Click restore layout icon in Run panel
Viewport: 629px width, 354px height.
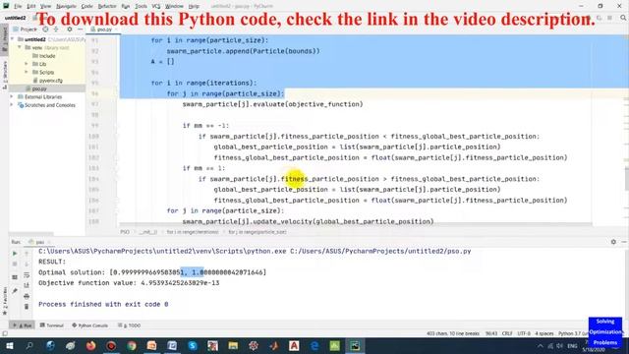pos(15,277)
